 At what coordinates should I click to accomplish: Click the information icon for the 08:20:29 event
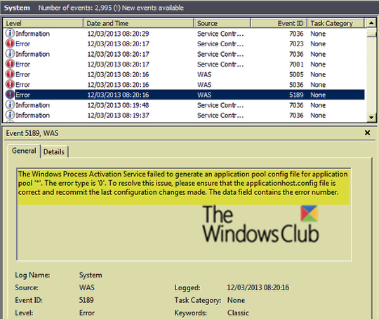tap(10, 34)
